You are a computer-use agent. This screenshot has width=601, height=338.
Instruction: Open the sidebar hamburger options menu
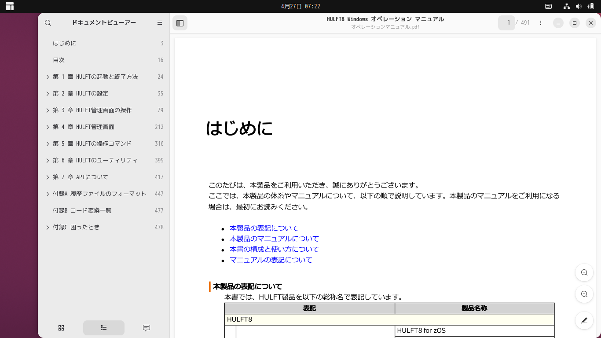tap(159, 22)
